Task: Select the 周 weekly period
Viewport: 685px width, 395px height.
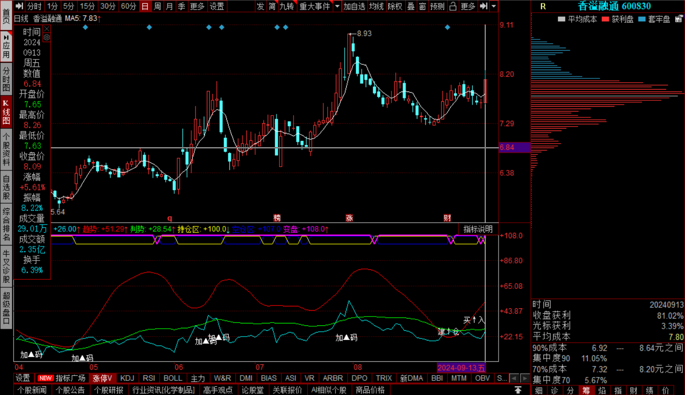Action: 157,6
